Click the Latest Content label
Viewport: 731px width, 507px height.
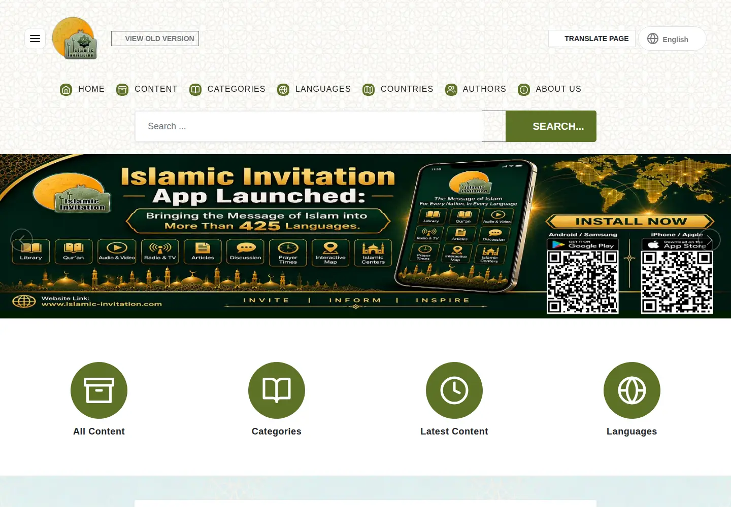point(454,431)
